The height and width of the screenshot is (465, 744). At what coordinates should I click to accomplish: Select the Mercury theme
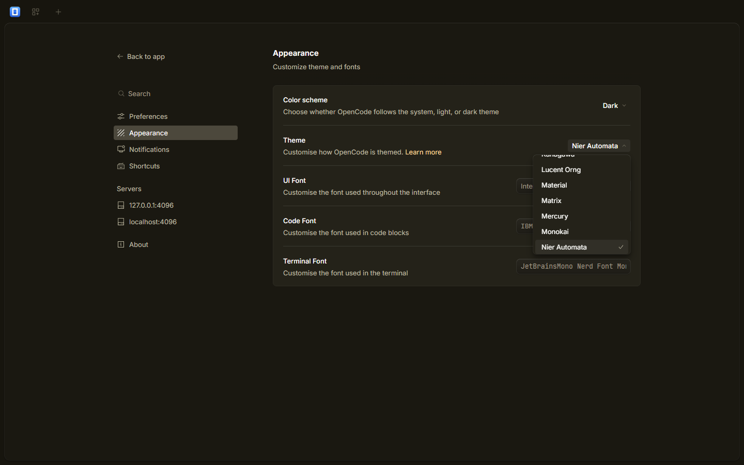582,216
